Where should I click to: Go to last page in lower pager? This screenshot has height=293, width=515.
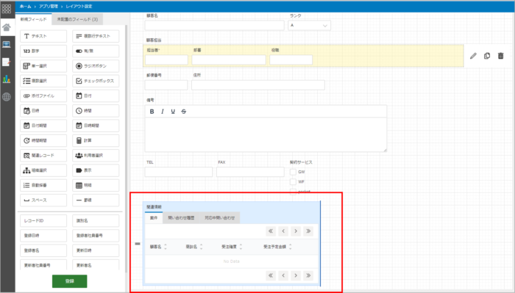308,275
